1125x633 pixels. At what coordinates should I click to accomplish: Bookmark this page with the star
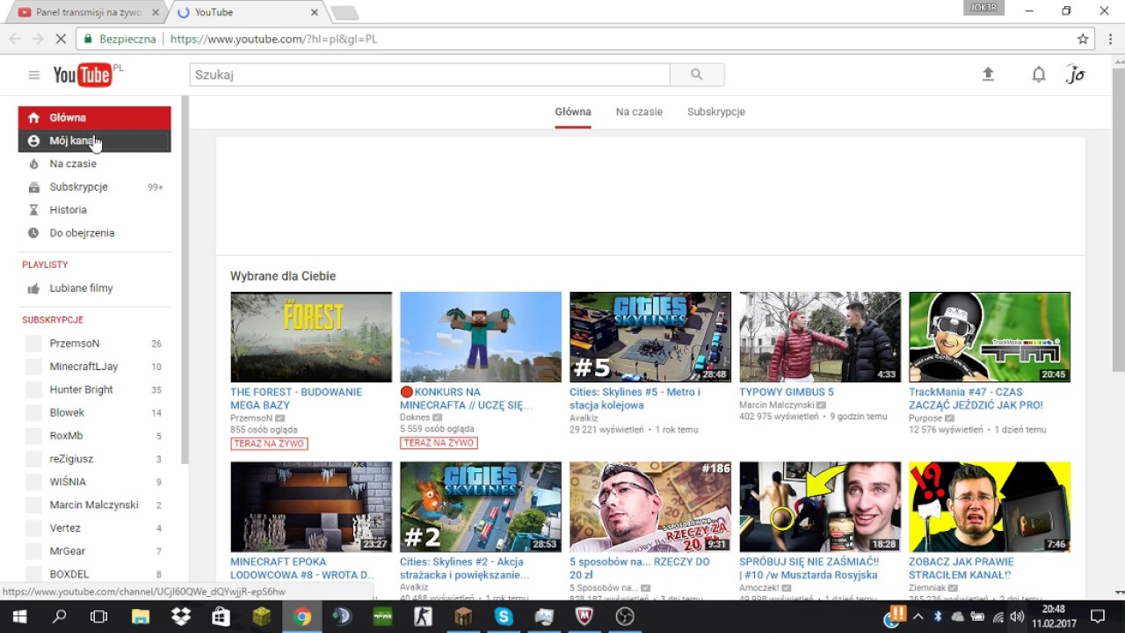tap(1083, 39)
